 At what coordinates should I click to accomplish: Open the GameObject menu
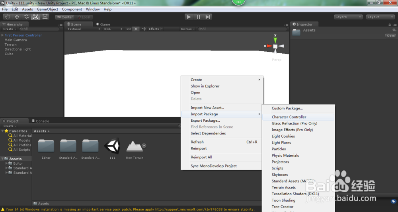(47, 9)
